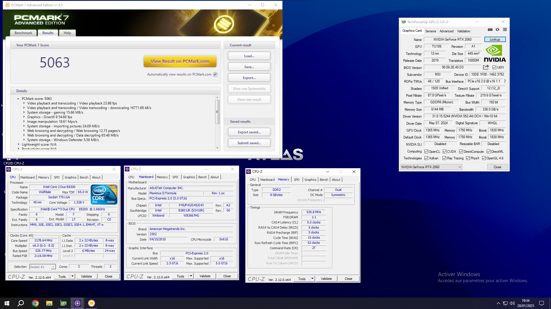Expand the Lightweight score: N/A node
Screen dimensions: 551x309
(19, 144)
